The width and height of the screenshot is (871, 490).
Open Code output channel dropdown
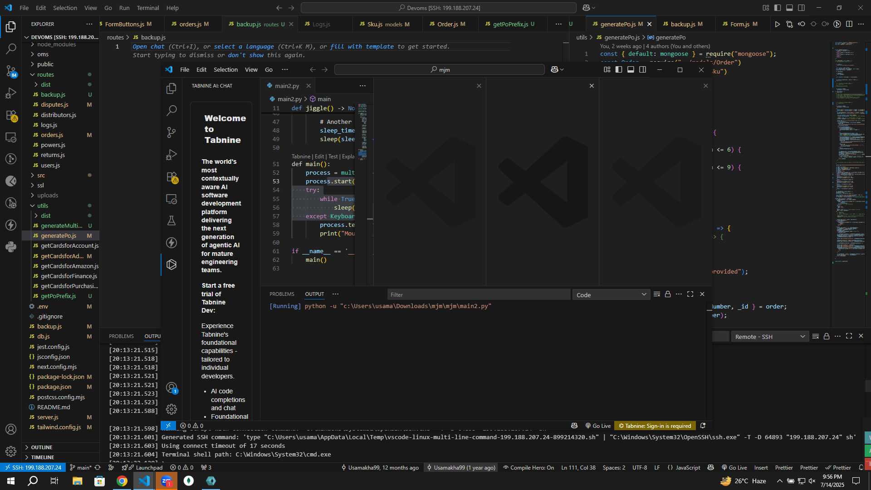(x=611, y=295)
